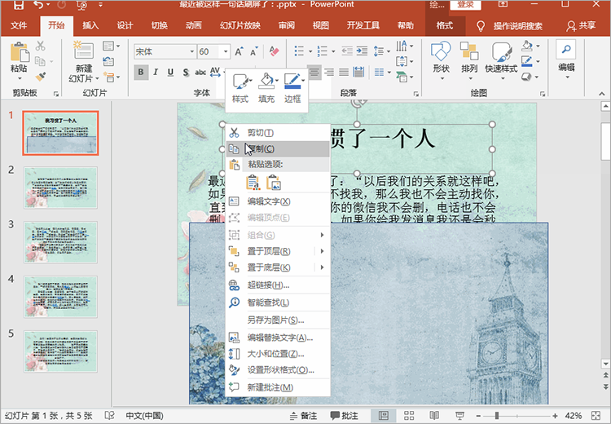Click the slide sorter view icon

409,415
